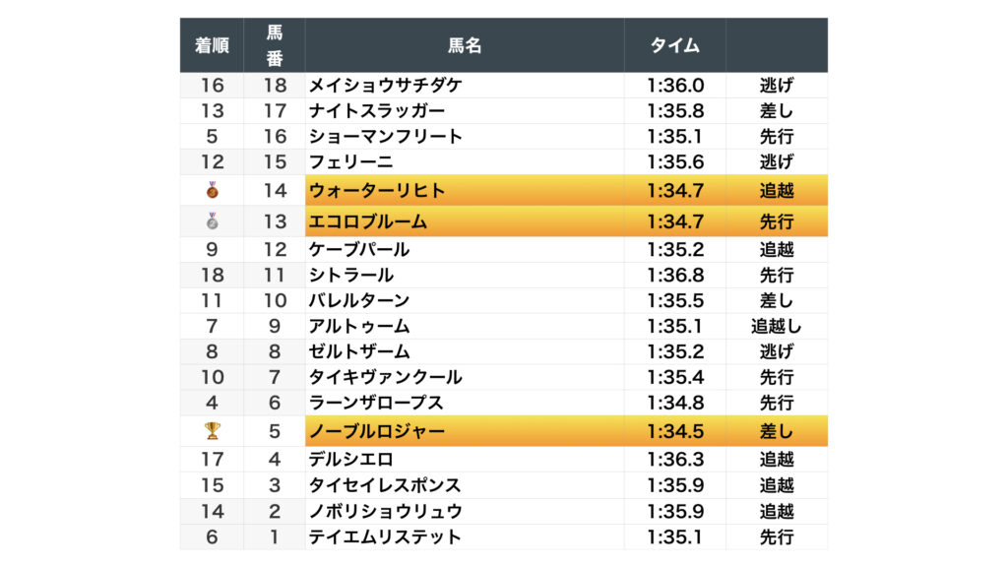
Task: Click horse name タイキヴァンクール
Action: pos(385,377)
